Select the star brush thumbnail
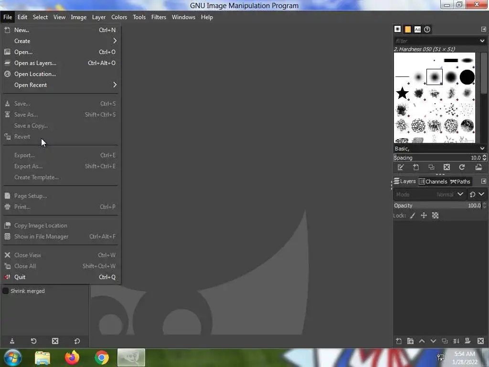This screenshot has height=367, width=489. tap(402, 93)
